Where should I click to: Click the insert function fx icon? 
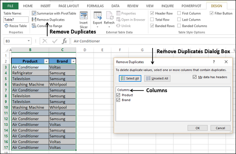[65, 41]
